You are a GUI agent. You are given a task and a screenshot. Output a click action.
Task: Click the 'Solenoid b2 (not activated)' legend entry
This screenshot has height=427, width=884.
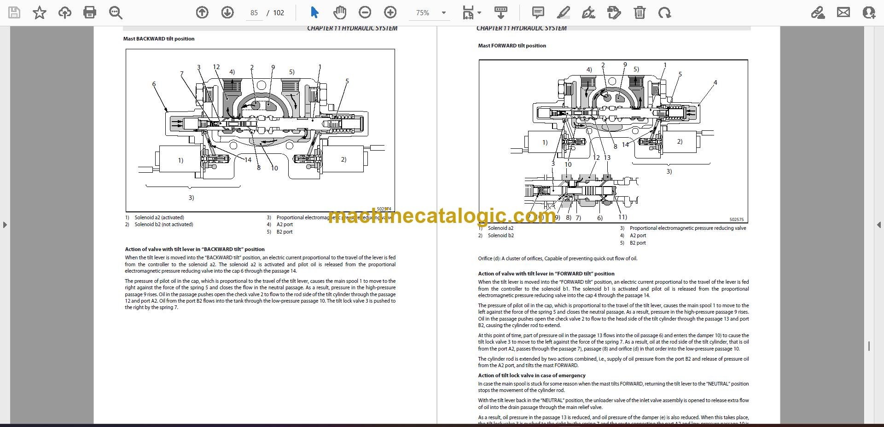[x=164, y=225]
